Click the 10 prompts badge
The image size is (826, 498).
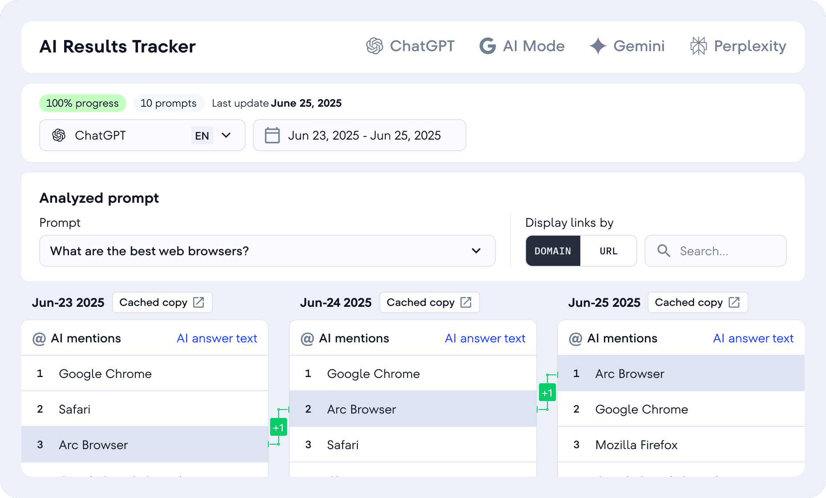pos(169,103)
